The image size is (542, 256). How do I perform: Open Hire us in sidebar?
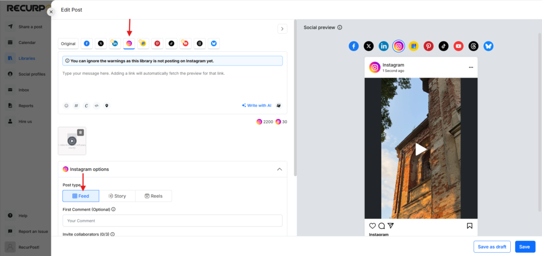tap(25, 121)
